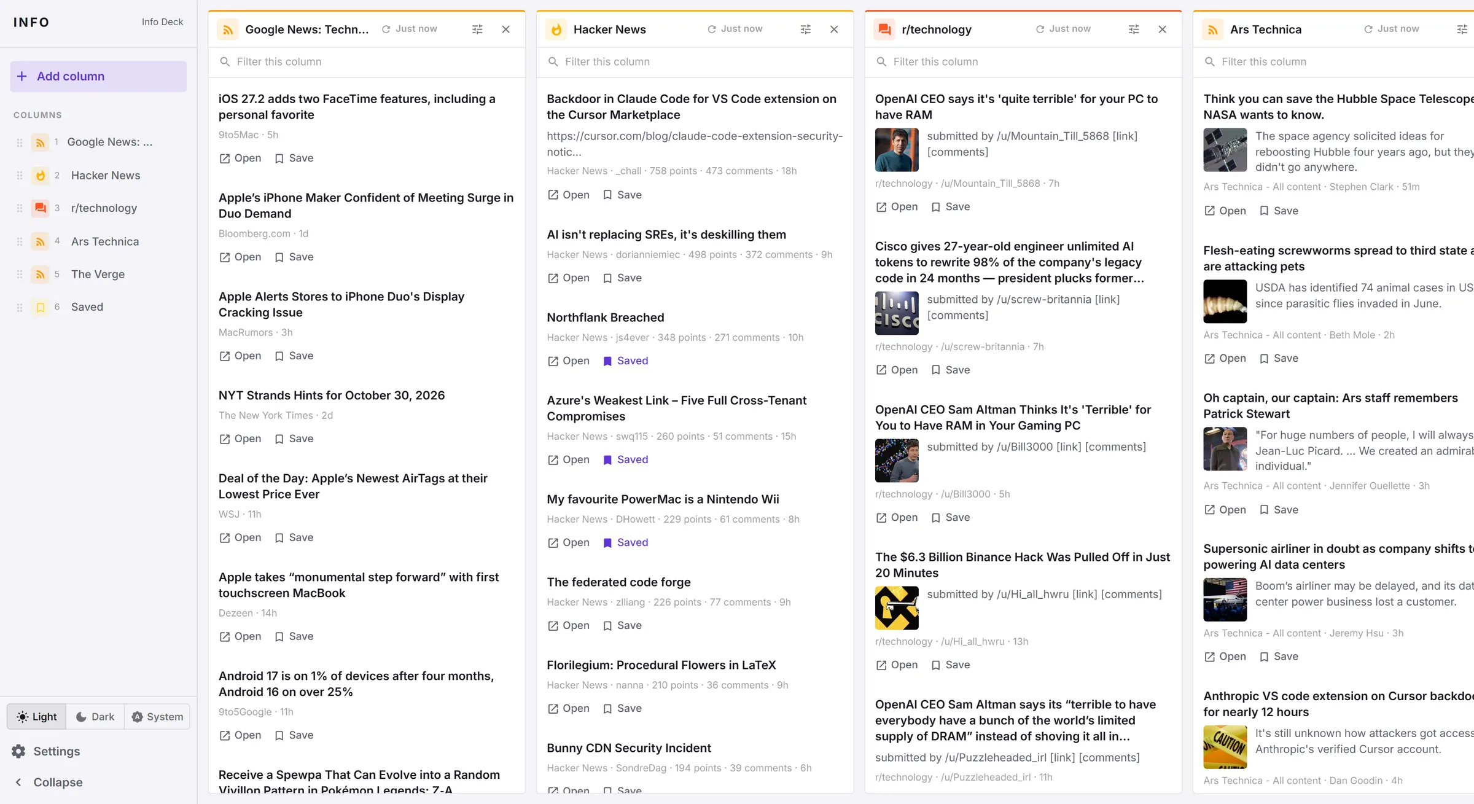1474x804 pixels.
Task: Unsave My favourite PowerMac story
Action: 625,543
